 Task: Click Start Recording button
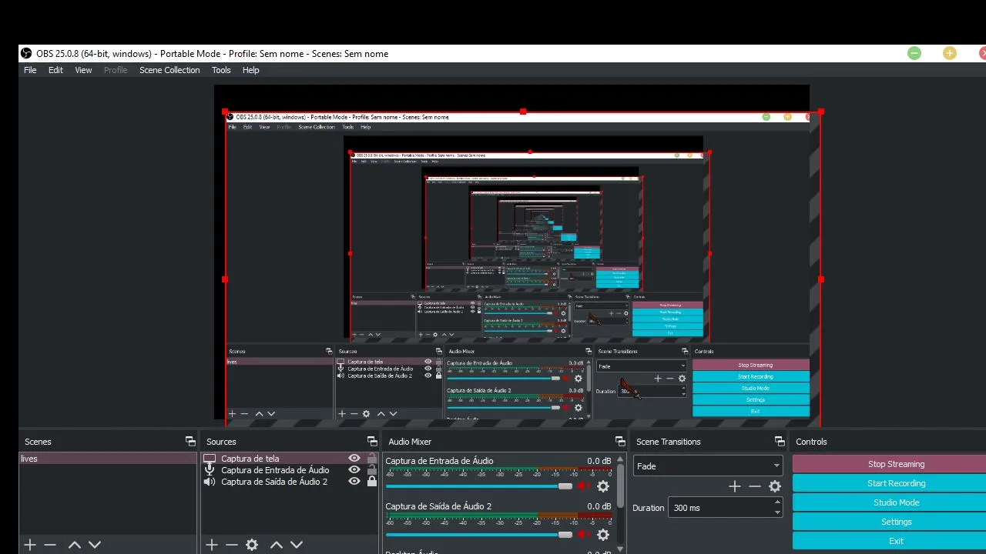click(896, 483)
